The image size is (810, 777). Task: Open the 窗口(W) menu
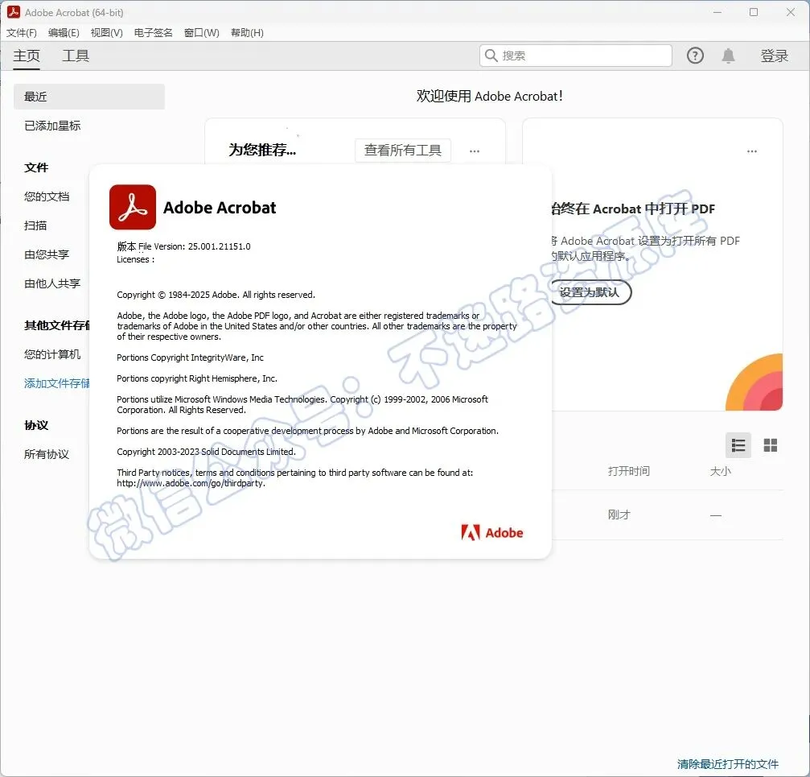click(201, 32)
